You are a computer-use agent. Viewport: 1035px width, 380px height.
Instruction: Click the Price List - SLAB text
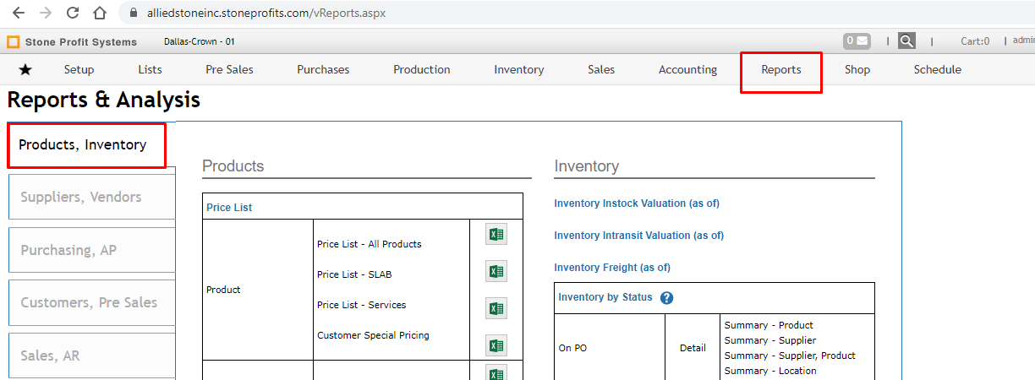click(354, 274)
